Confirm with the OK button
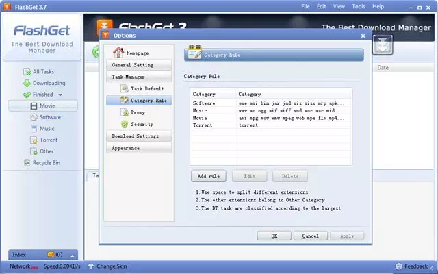The width and height of the screenshot is (438, 274). click(x=274, y=236)
